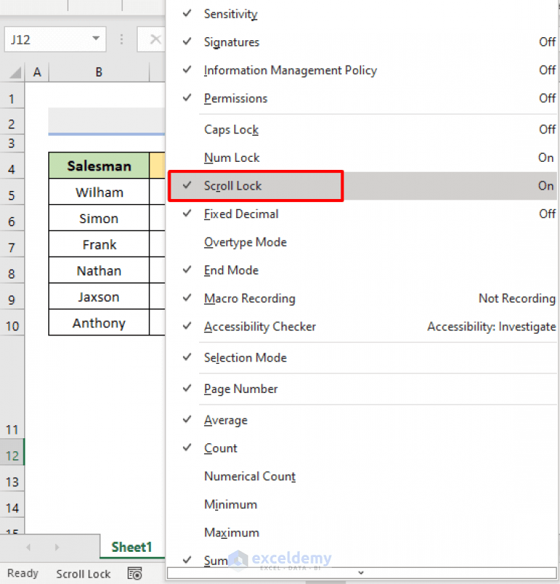Toggle Permissions status bar option

362,98
